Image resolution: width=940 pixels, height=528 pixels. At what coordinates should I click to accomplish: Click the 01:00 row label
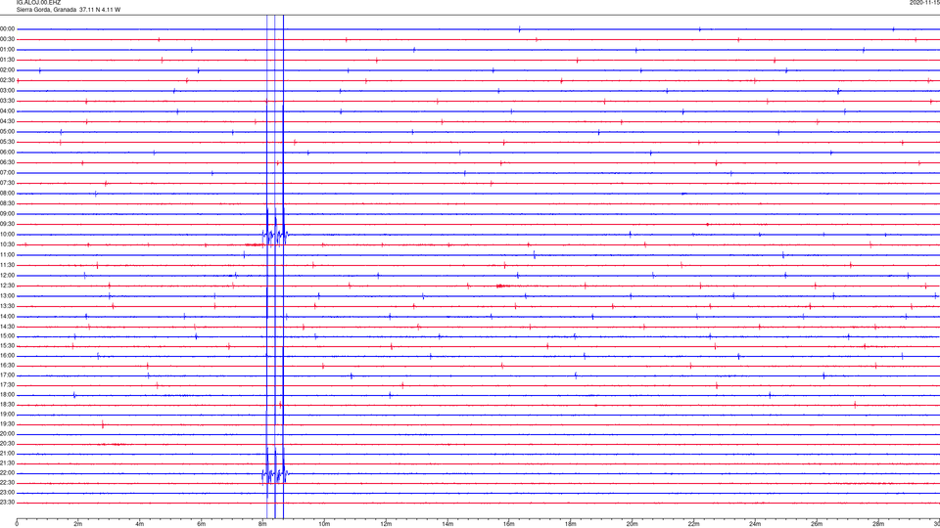pos(8,50)
